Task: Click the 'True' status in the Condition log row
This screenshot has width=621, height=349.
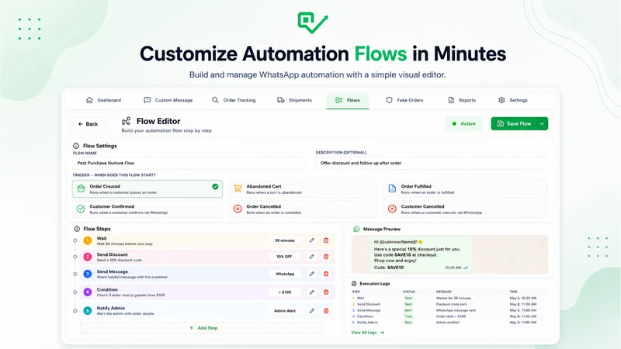Action: pyautogui.click(x=408, y=316)
